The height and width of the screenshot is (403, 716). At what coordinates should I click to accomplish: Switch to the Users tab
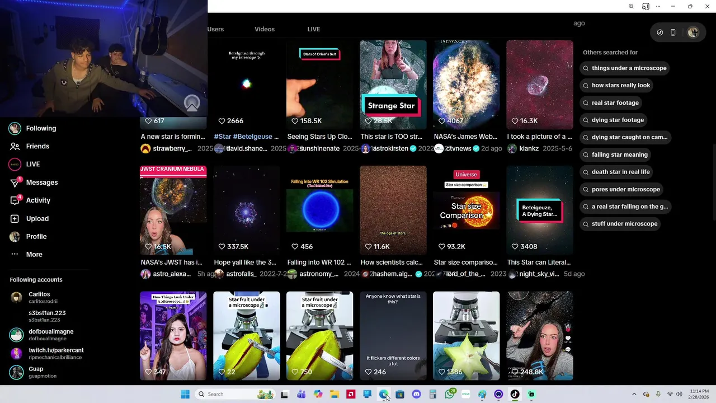coord(215,29)
